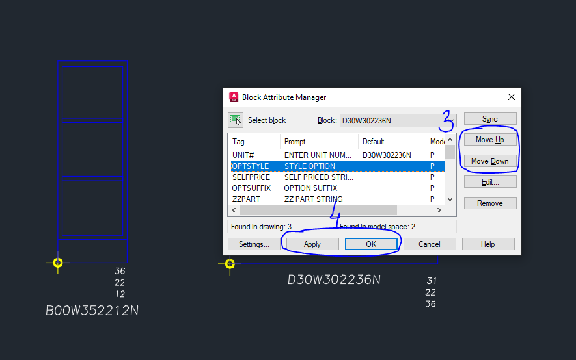
Task: Click the 31 dimension text in the drawing
Action: (x=432, y=281)
